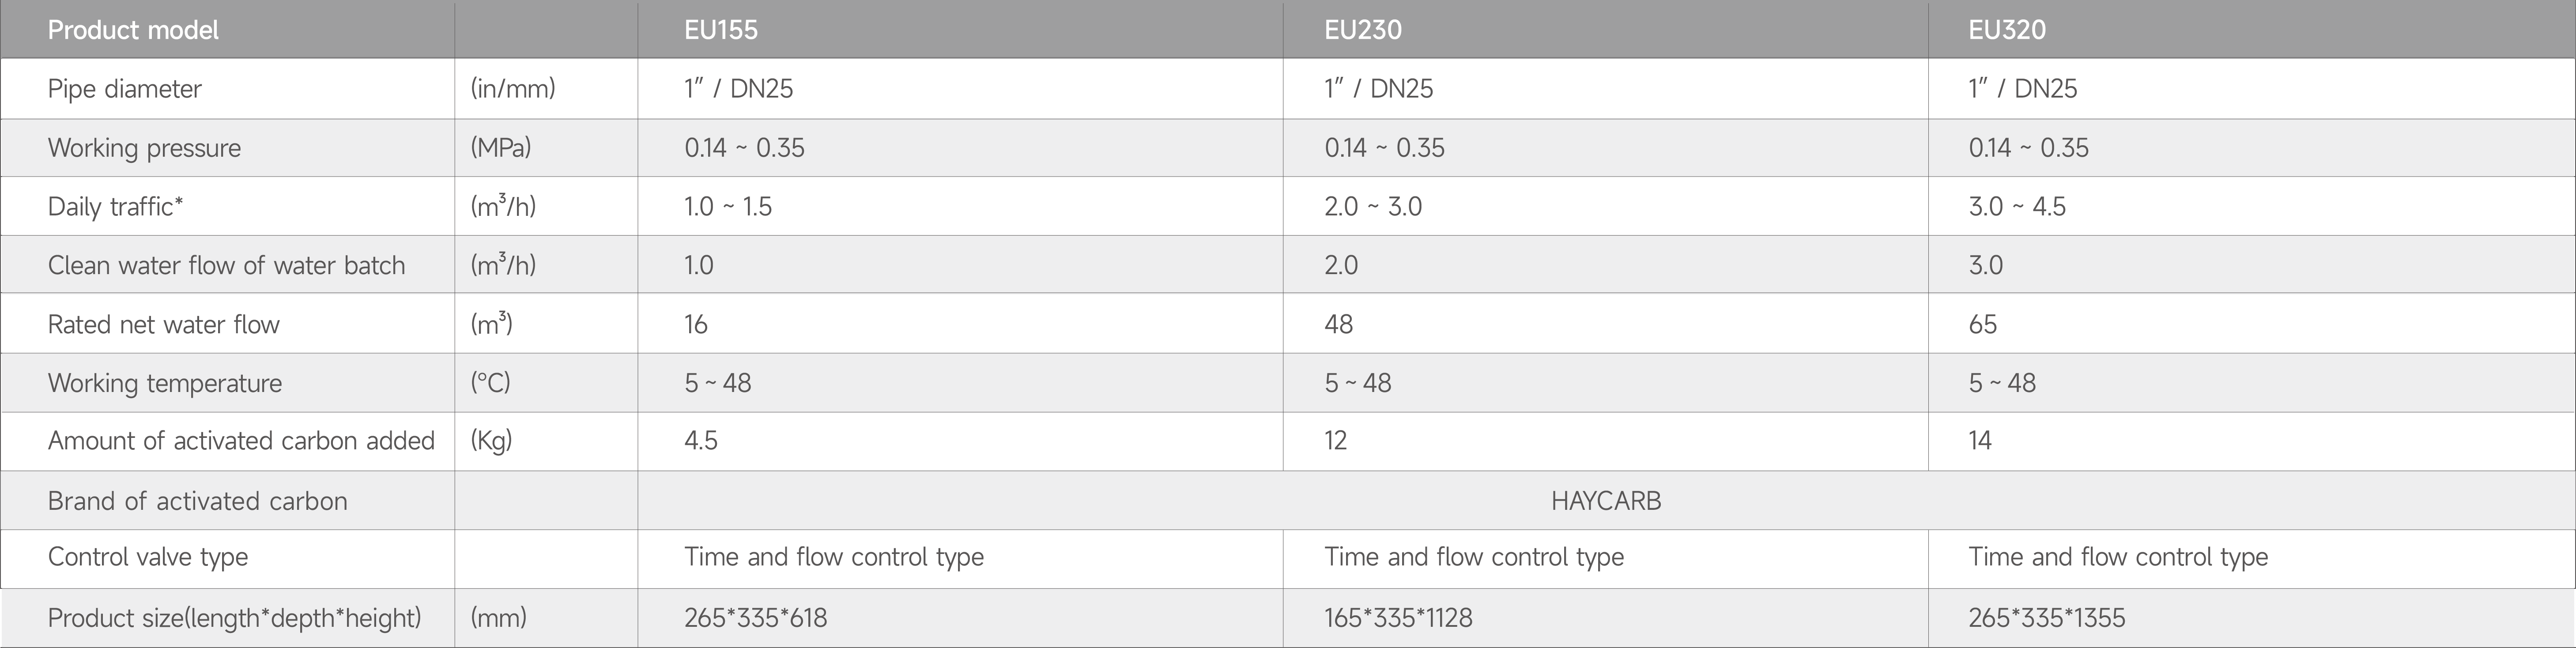Click the Brand of activated carbon label
This screenshot has width=2576, height=648.
click(198, 501)
